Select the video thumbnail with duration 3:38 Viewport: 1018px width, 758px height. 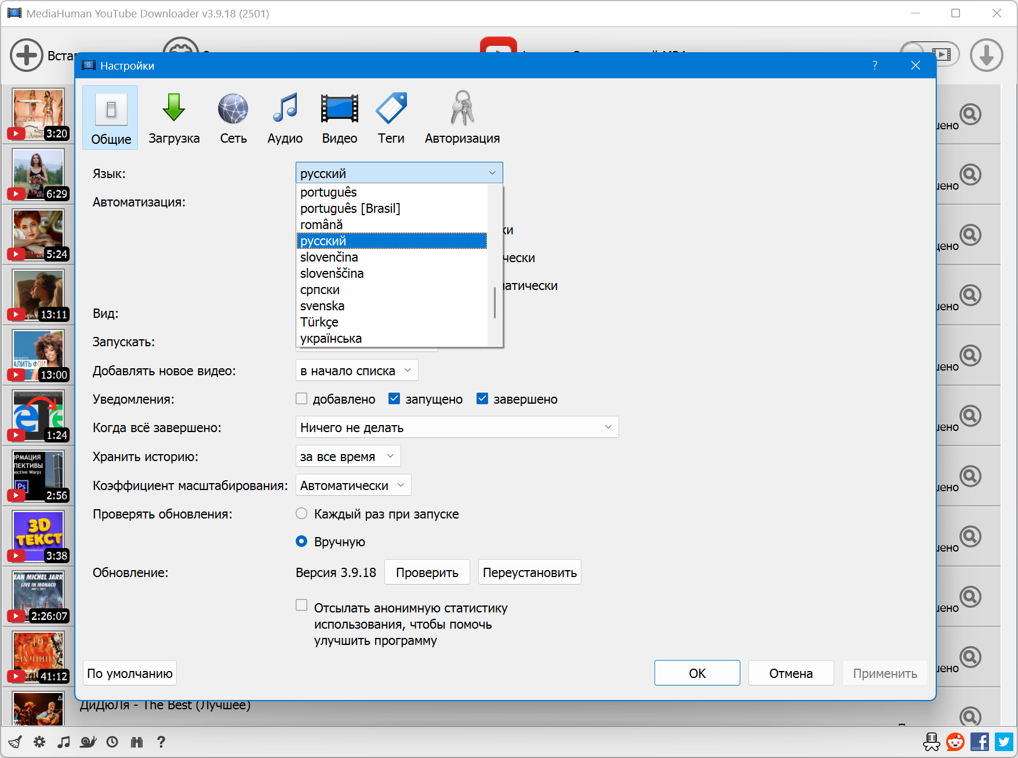(38, 536)
